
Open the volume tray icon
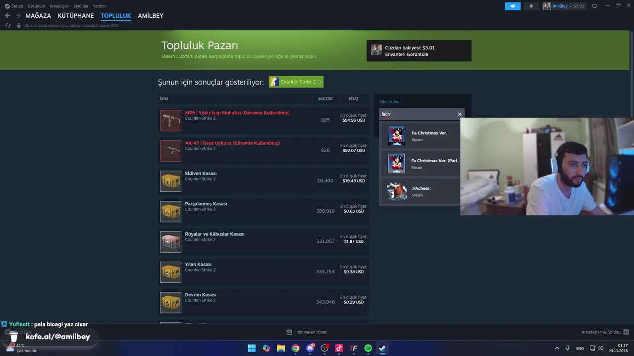(x=601, y=348)
